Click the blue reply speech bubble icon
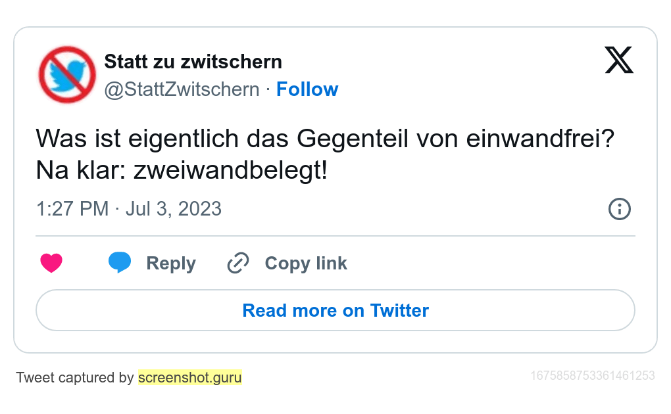Screen dimensions: 671x414 coord(120,262)
